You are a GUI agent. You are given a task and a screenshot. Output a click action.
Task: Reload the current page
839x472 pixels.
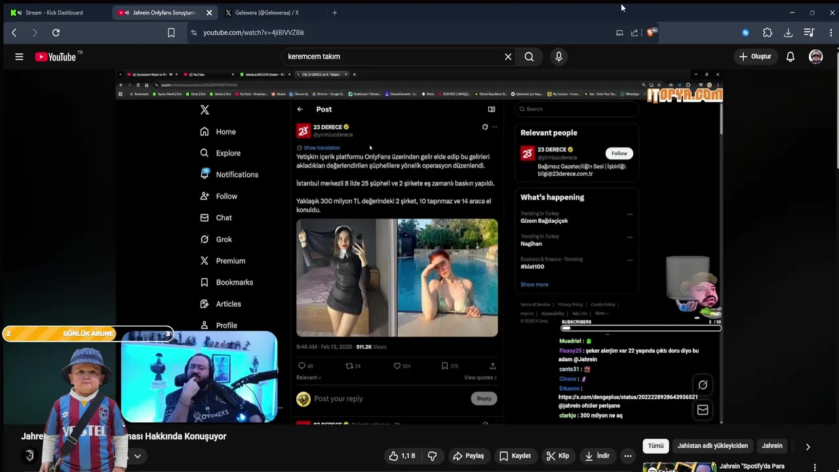click(x=56, y=33)
